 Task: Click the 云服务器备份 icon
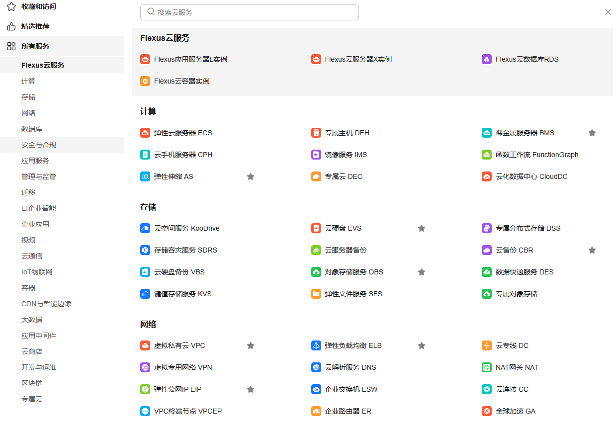click(316, 250)
